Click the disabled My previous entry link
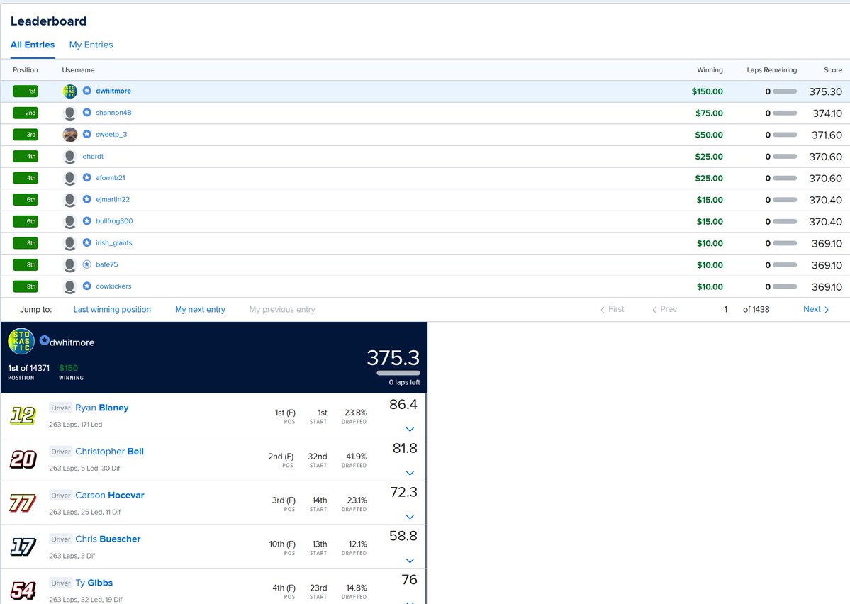 point(282,310)
